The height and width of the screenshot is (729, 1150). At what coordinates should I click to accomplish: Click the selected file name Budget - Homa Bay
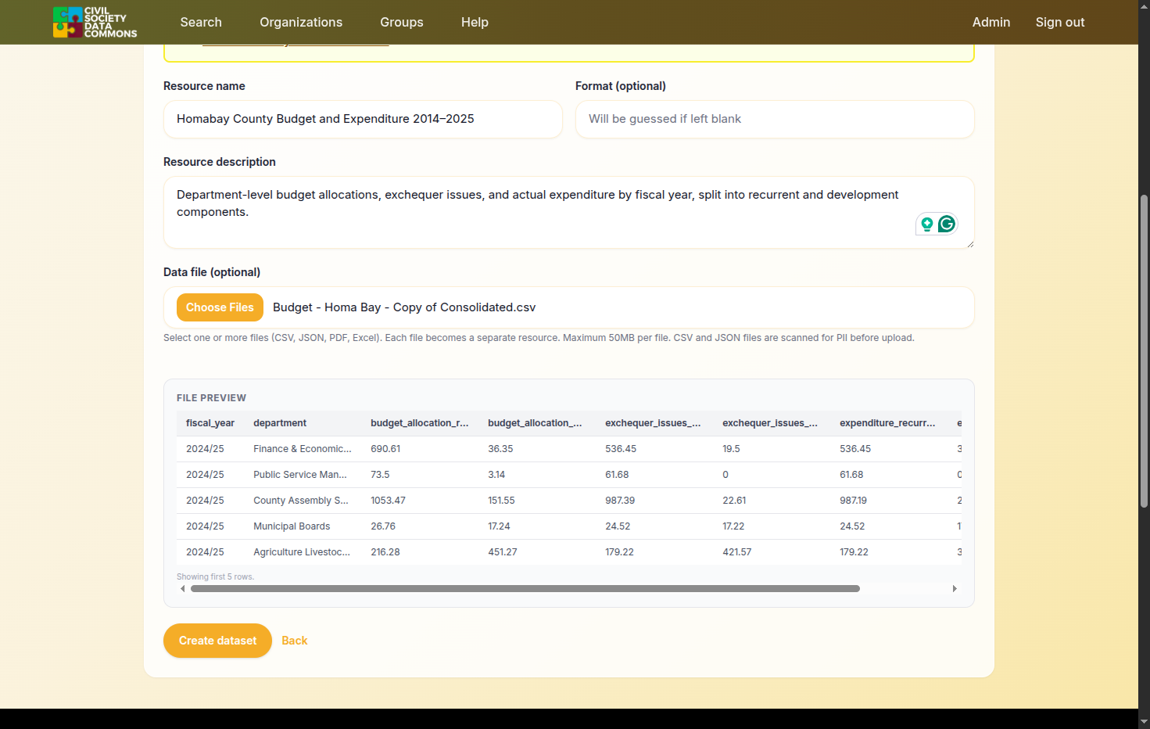(x=404, y=307)
